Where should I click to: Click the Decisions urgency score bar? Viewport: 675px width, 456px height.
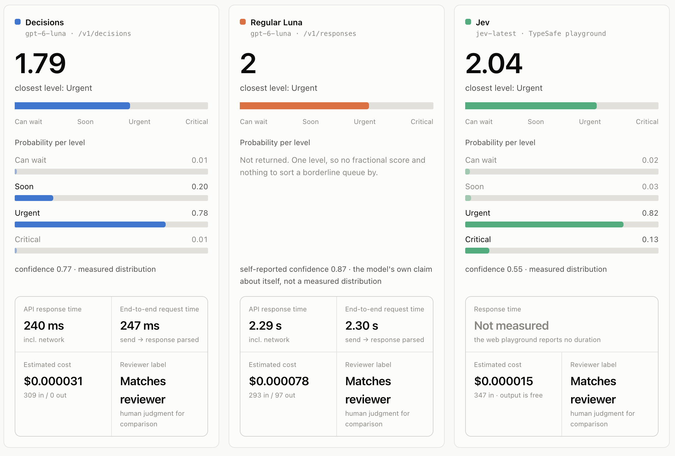111,106
